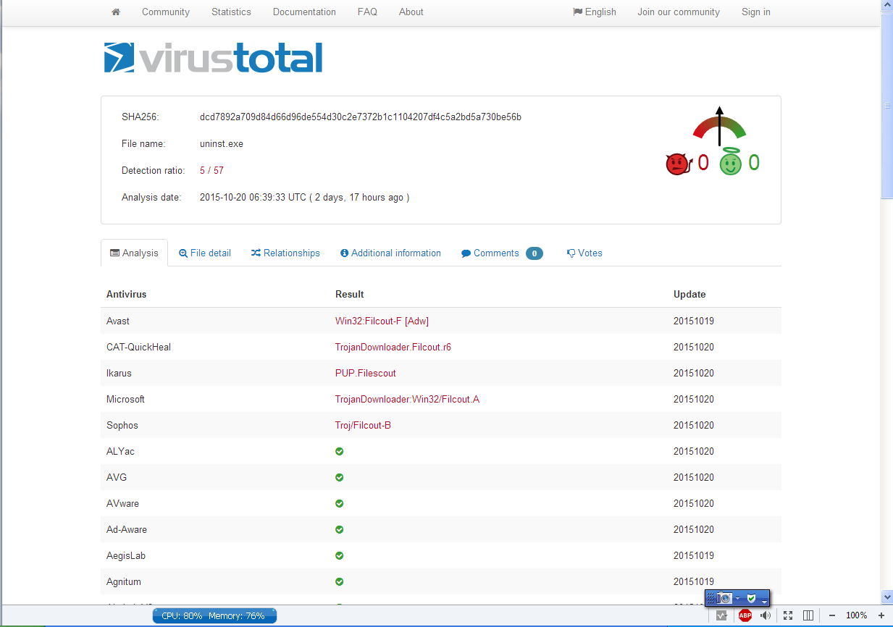Image resolution: width=893 pixels, height=627 pixels.
Task: Open Additional information tab
Action: (x=390, y=253)
